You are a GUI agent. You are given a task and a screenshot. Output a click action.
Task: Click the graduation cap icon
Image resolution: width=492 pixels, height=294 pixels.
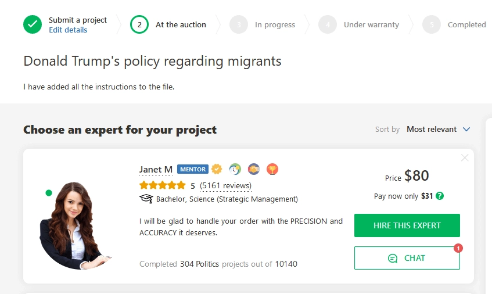pyautogui.click(x=146, y=199)
